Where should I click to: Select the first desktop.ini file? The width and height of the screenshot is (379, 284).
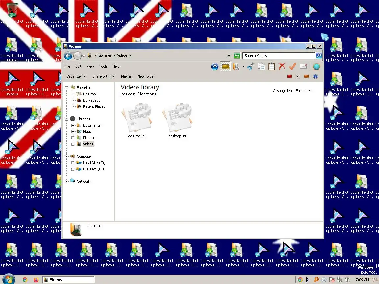pos(137,120)
